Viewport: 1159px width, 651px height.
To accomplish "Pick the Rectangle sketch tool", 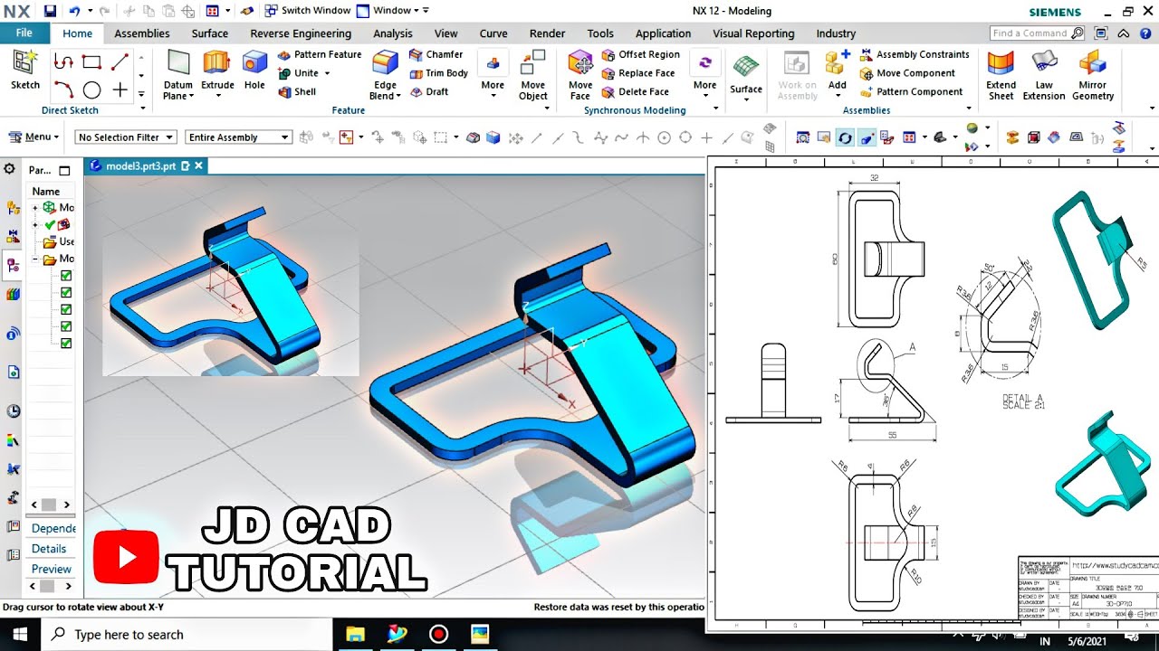I will click(x=91, y=61).
